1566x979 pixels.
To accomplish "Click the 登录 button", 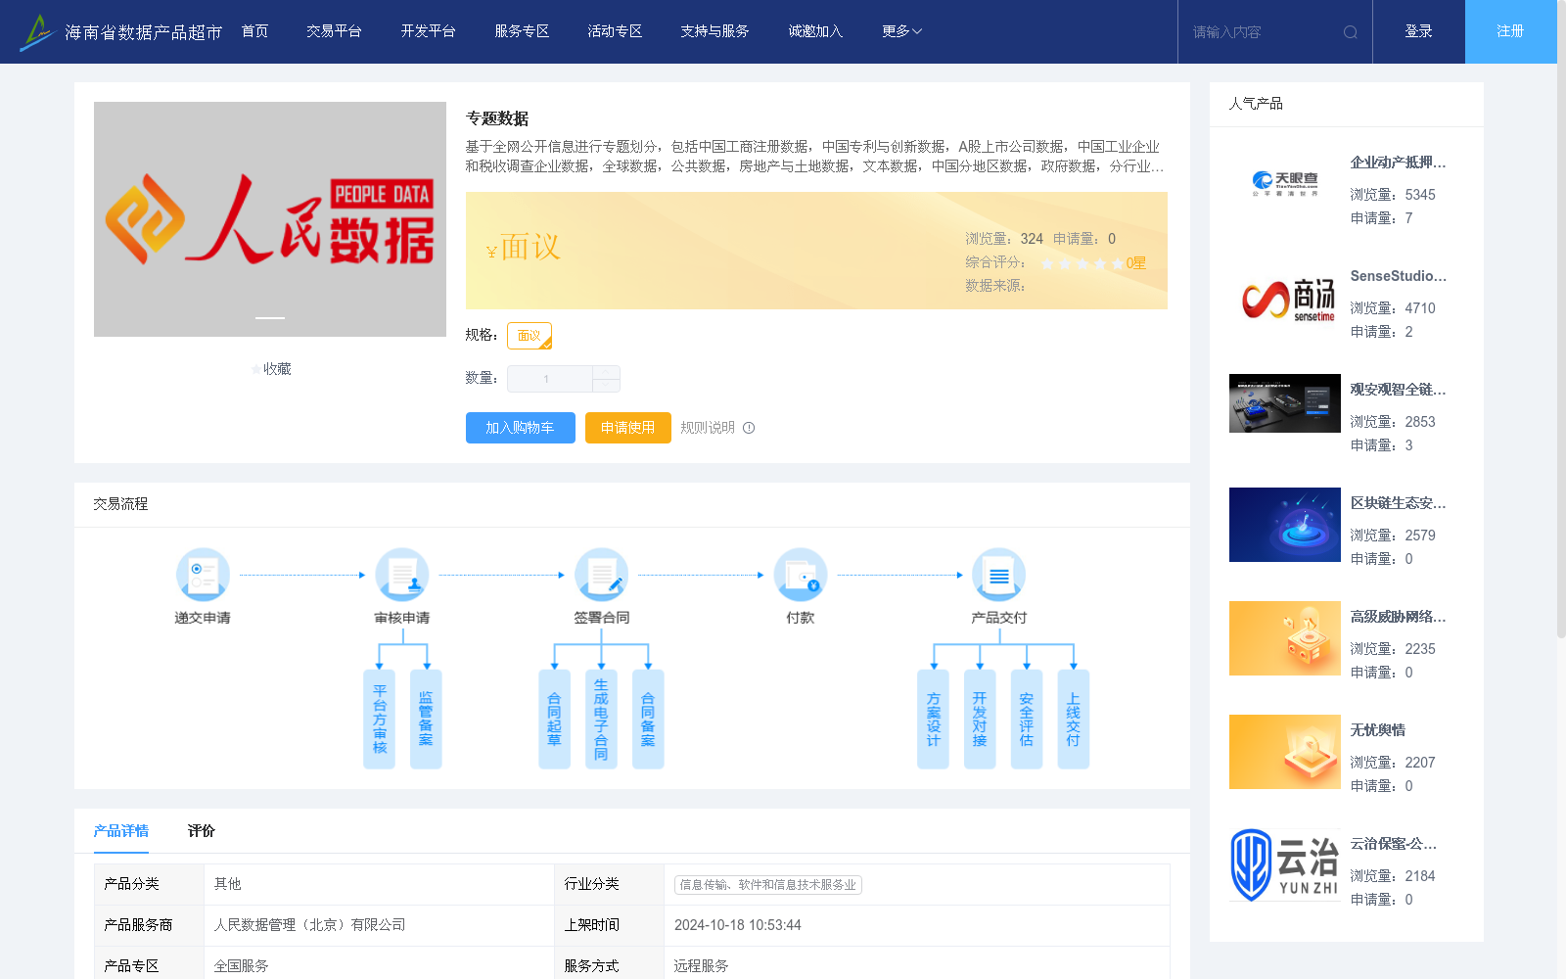I will (1419, 31).
